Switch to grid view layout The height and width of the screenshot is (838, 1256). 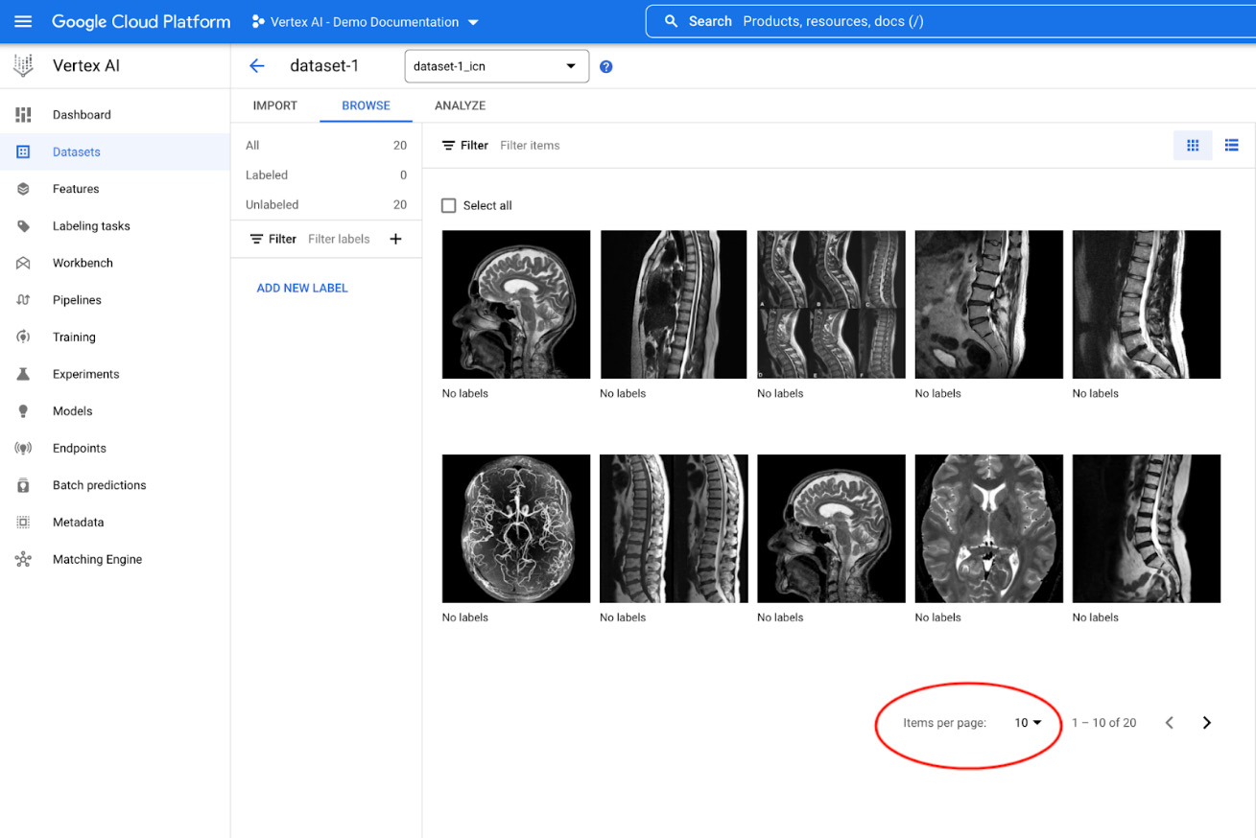tap(1193, 146)
